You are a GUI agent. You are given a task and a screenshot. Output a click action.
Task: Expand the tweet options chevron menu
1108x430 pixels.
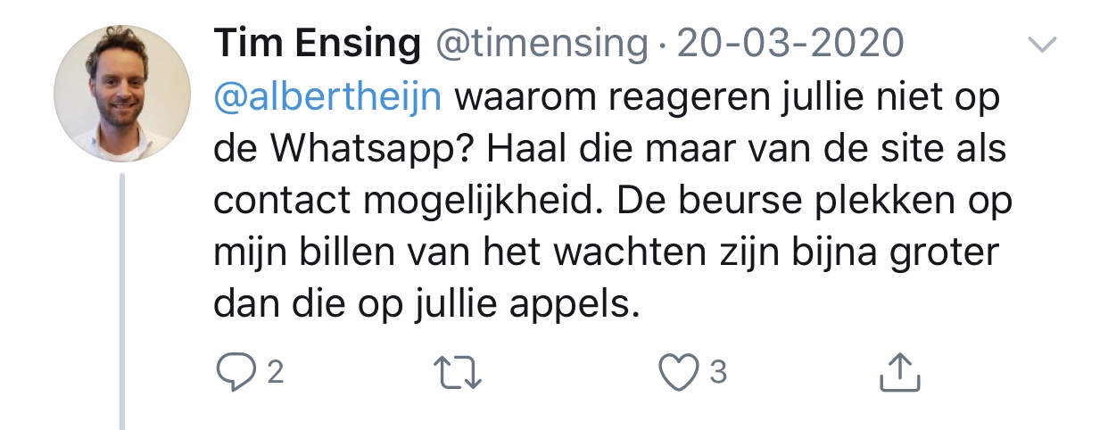pos(1042,44)
